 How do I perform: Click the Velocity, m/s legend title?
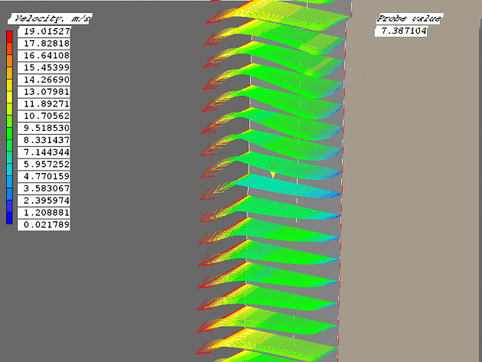tap(47, 18)
